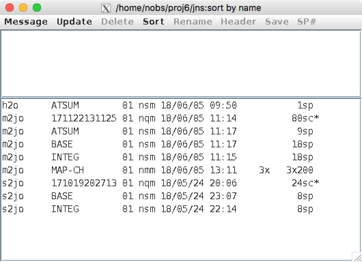
Task: Click the 24sc* value
Action: [x=305, y=183]
